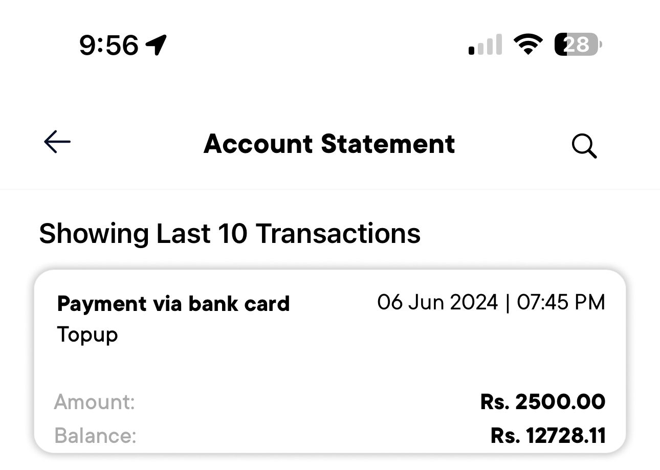Tap the battery indicator showing 28
This screenshot has width=660, height=470.
(x=578, y=44)
